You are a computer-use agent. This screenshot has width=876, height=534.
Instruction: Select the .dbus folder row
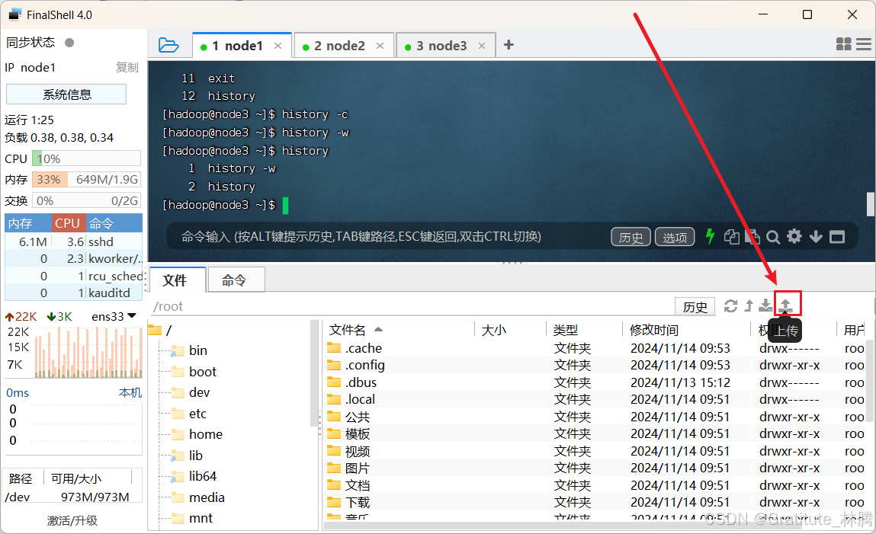[595, 382]
